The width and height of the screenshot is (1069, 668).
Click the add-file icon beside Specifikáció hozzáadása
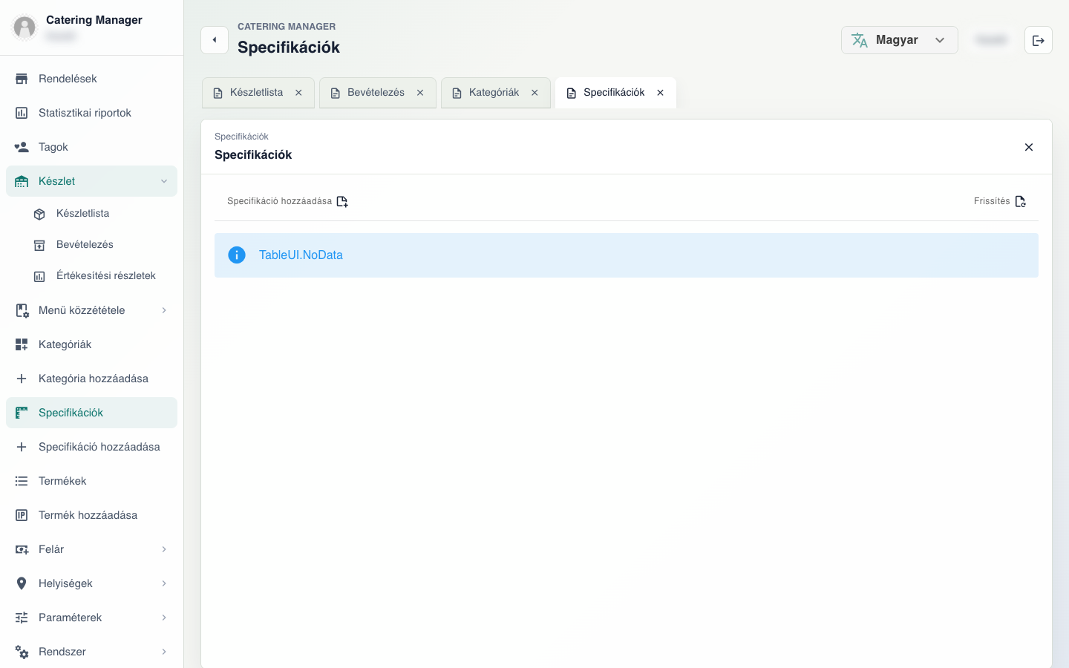click(342, 201)
